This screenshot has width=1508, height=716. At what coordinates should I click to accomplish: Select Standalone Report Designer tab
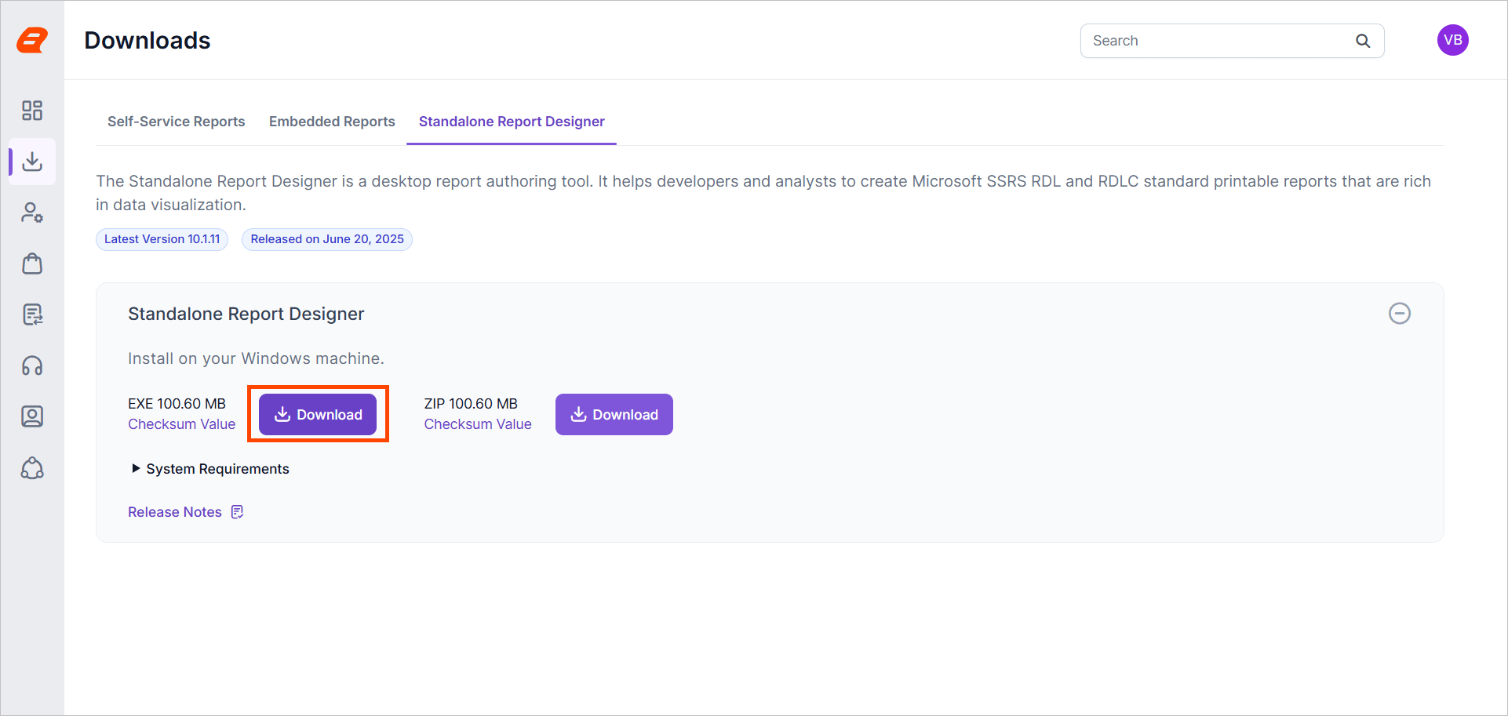[512, 122]
